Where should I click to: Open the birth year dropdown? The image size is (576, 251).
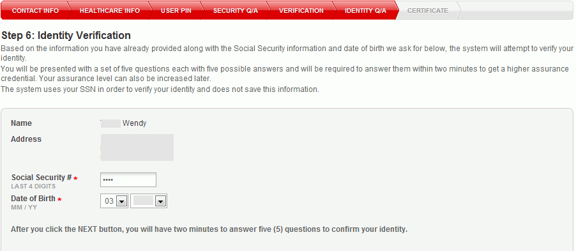[x=149, y=201]
